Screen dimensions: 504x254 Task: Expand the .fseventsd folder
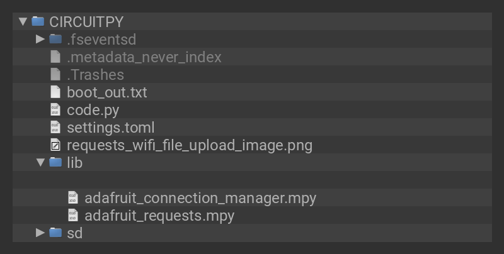40,39
